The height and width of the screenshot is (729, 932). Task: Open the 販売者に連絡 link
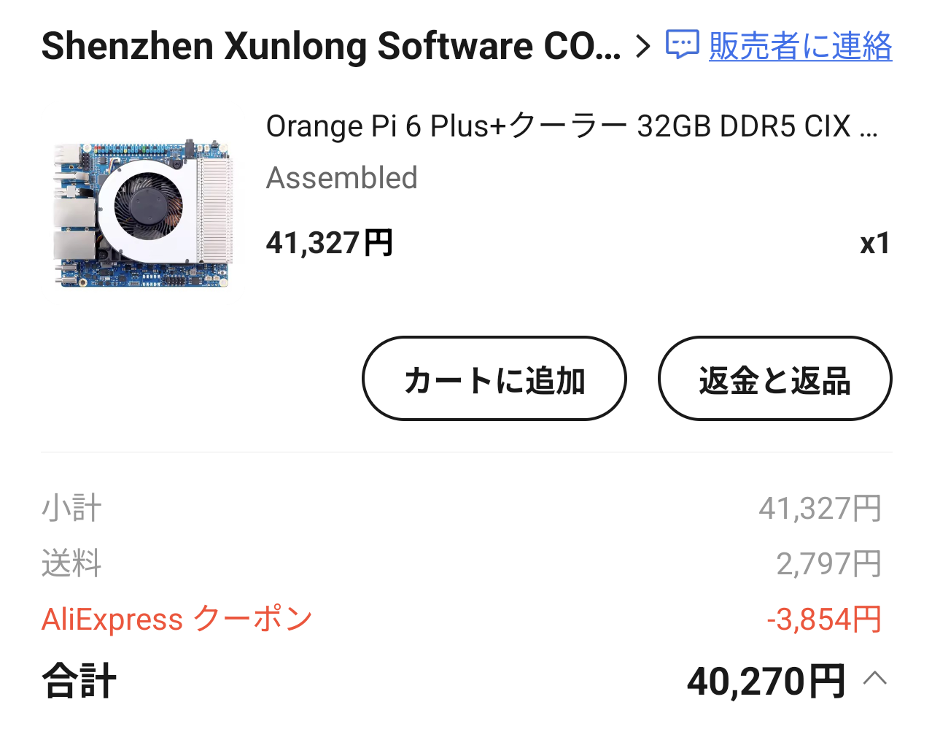tap(800, 46)
